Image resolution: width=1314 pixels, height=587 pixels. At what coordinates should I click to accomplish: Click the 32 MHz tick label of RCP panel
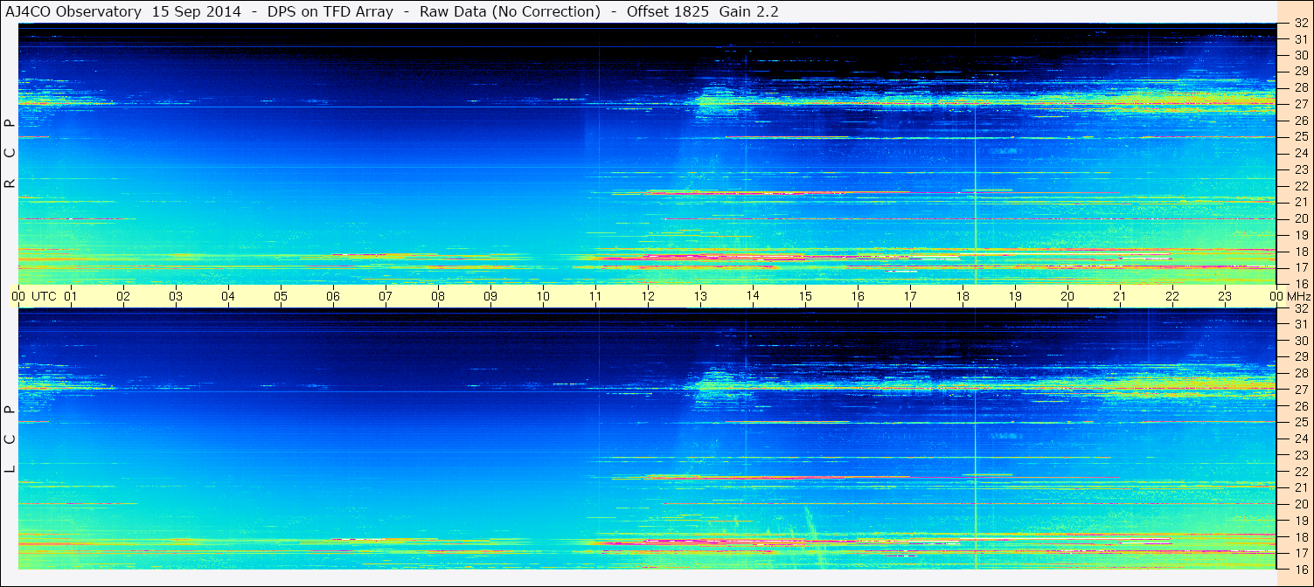[x=1301, y=23]
